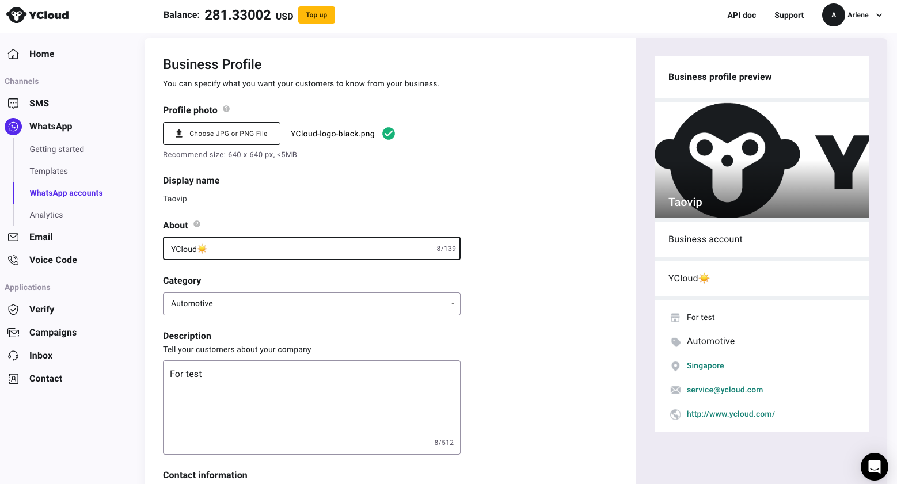Viewport: 897px width, 484px height.
Task: Click the Contact information heading
Action: [205, 475]
